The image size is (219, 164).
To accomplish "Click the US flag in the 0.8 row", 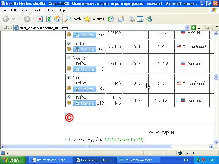I will 179,46.
